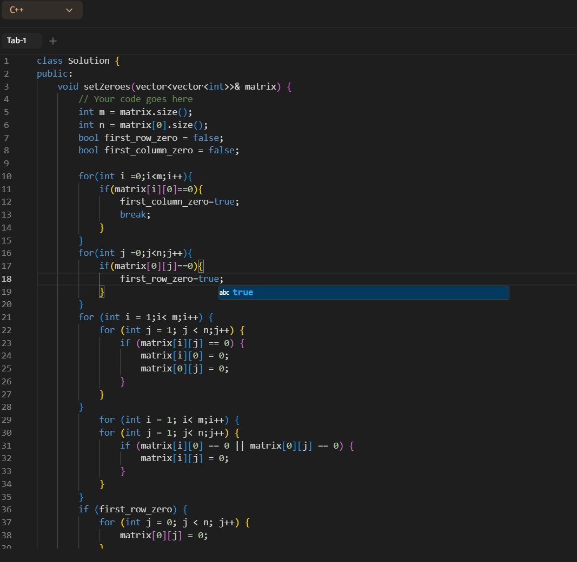Viewport: 577px width, 562px height.
Task: Open the C++ language dropdown
Action: point(42,10)
